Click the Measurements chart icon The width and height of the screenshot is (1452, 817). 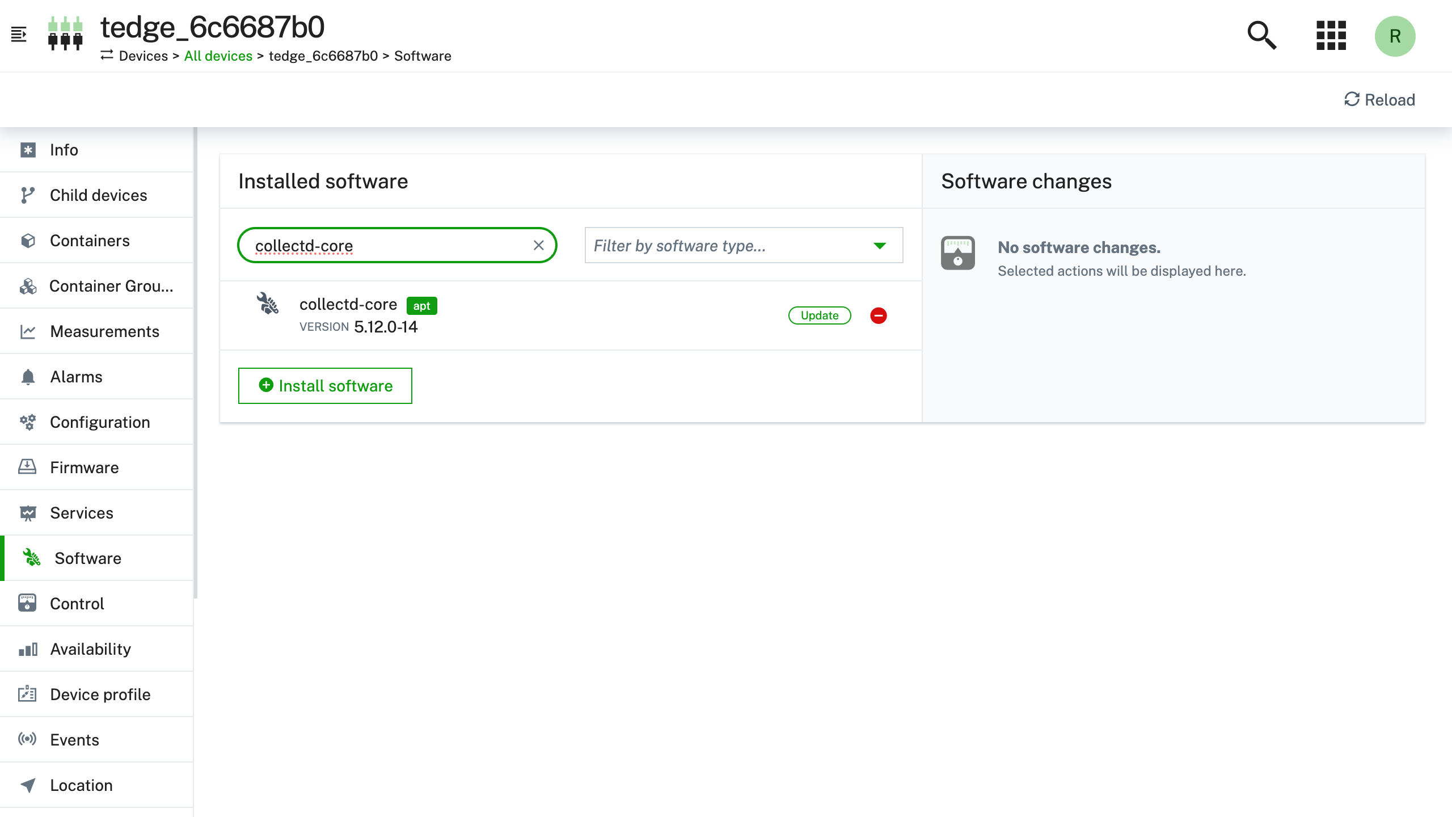[x=28, y=331]
